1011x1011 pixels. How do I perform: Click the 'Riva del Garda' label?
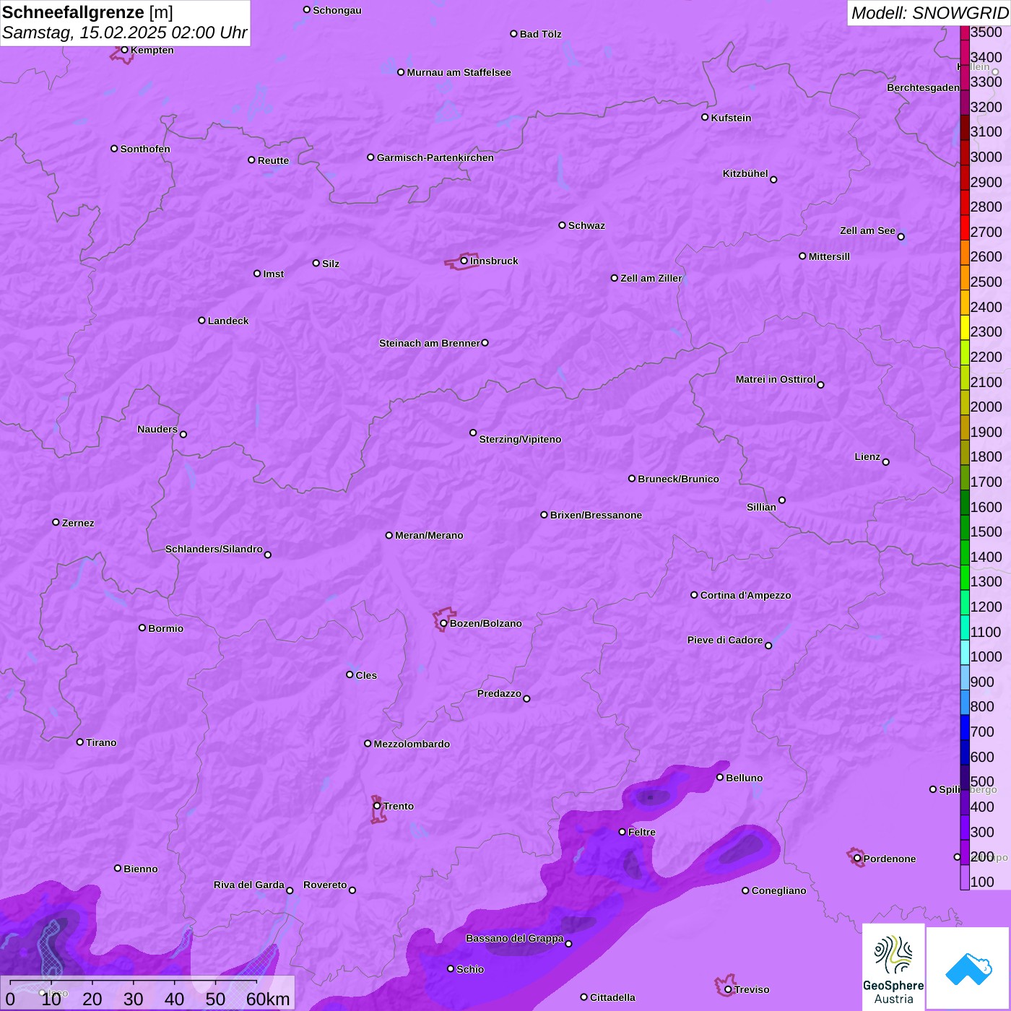pos(249,885)
